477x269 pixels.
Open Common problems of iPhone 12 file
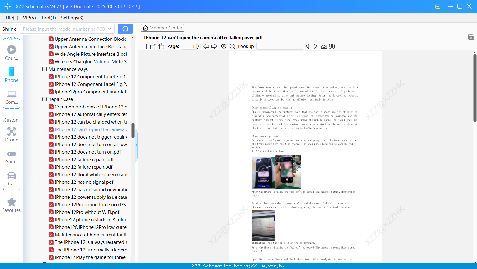[88, 107]
